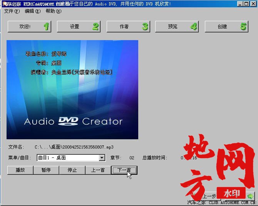This screenshot has height=206, width=258.
Task: Open the 文件(F) menu
Action: pos(12,11)
